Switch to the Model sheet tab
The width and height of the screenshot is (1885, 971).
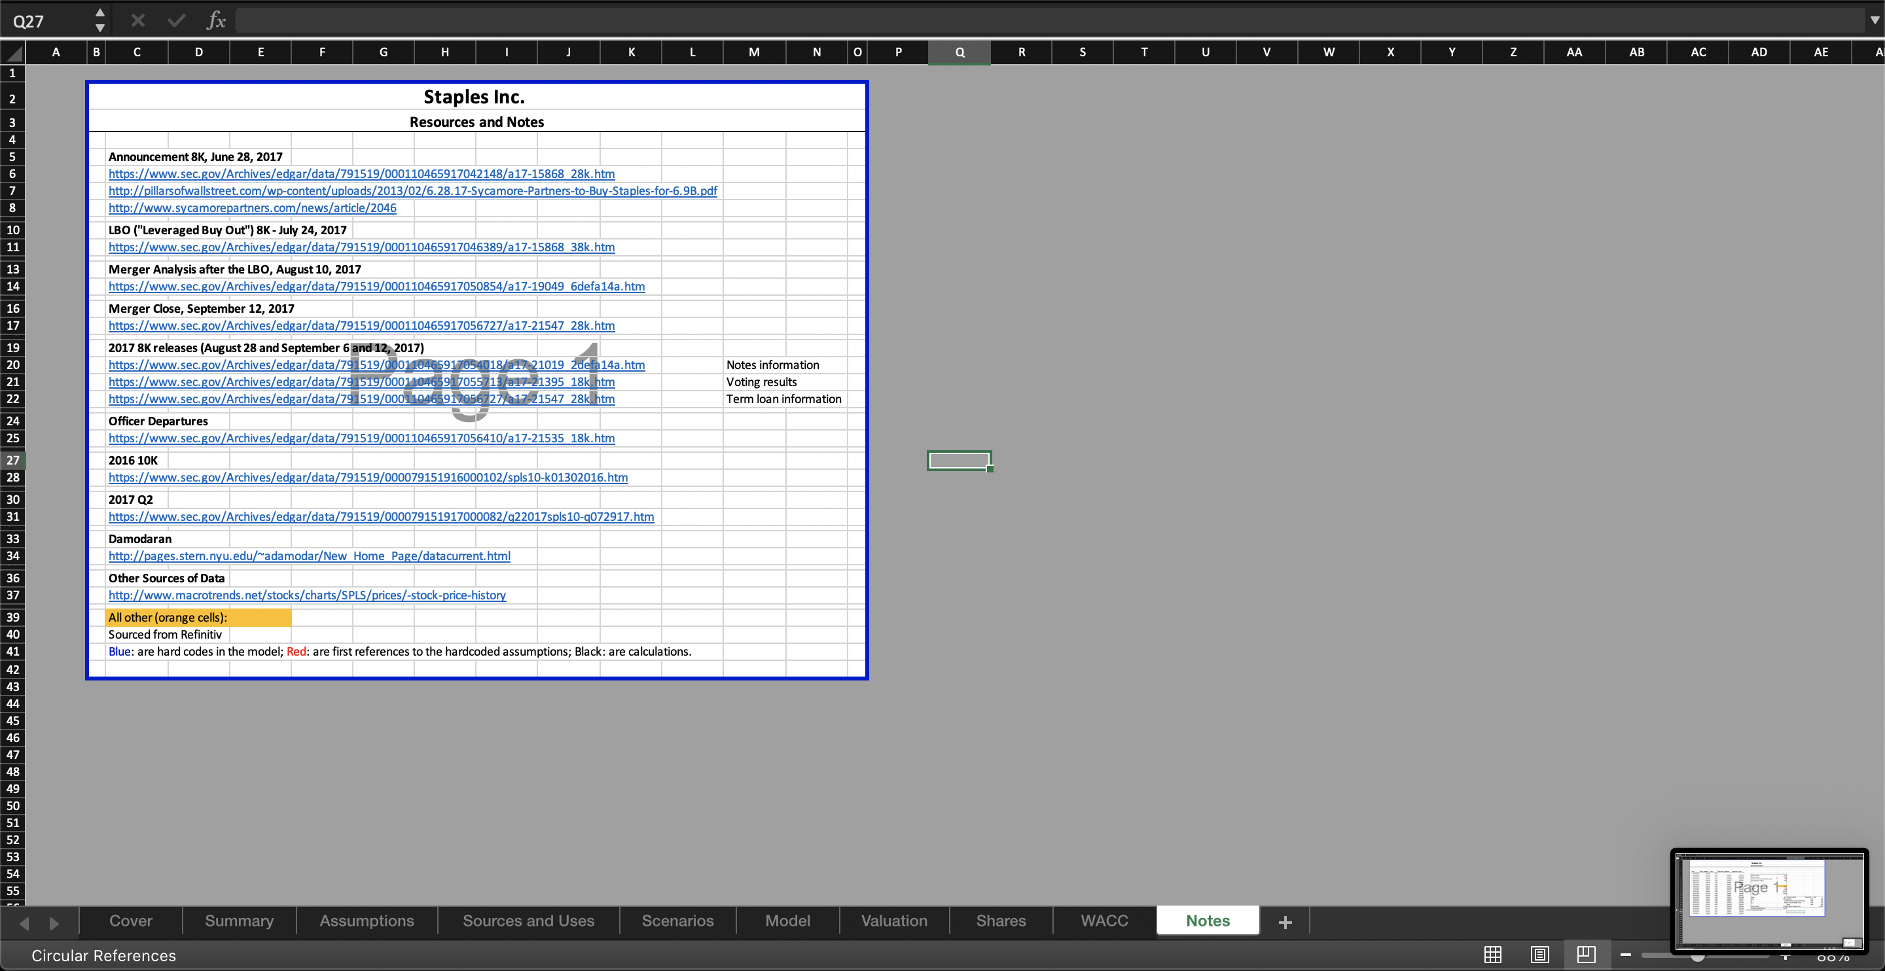click(x=787, y=921)
